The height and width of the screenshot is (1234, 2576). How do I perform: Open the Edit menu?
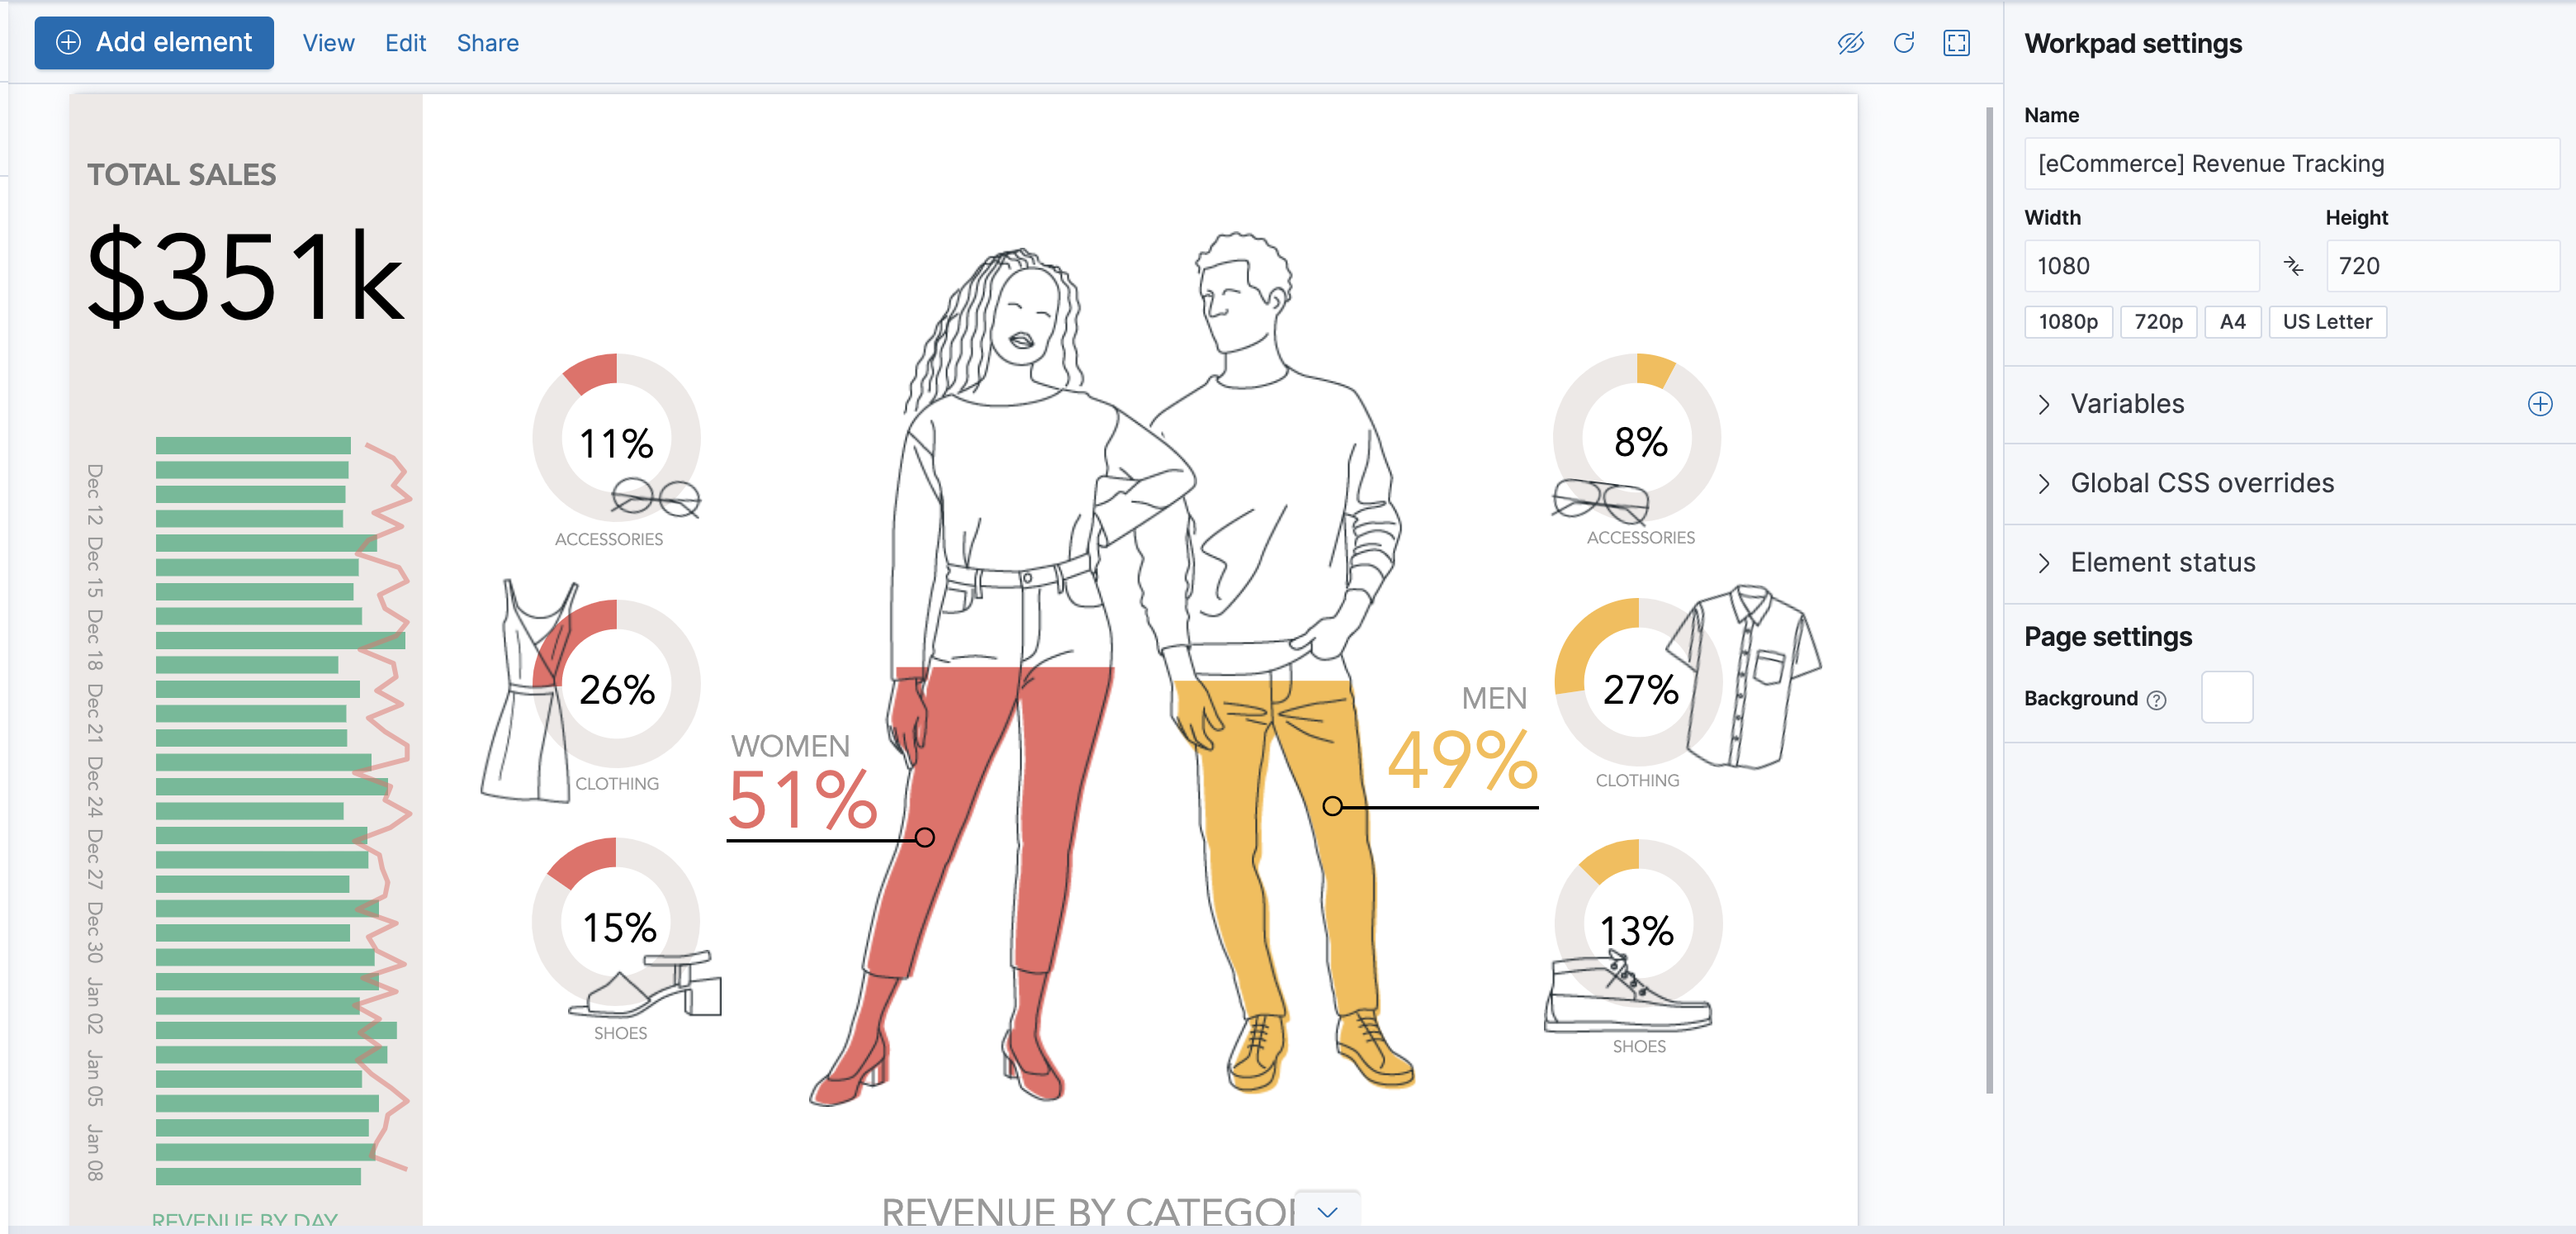tap(405, 43)
